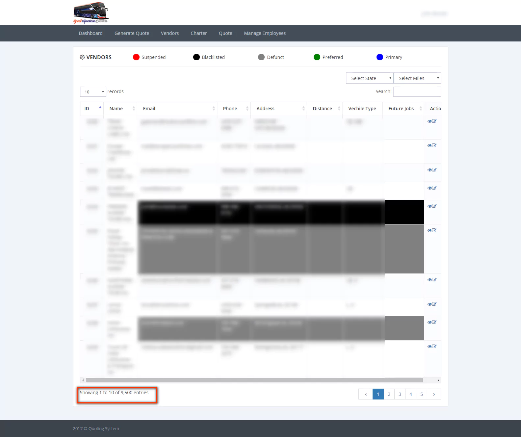The width and height of the screenshot is (521, 437).
Task: Click the eye icon in the seventh row
Action: click(x=430, y=280)
